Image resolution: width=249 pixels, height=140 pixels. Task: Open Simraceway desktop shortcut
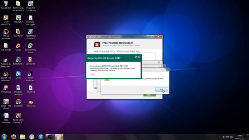click(6, 89)
